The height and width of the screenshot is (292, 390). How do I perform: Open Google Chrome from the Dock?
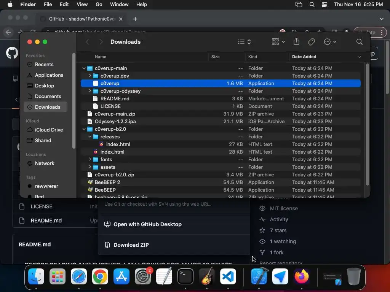tap(100, 276)
